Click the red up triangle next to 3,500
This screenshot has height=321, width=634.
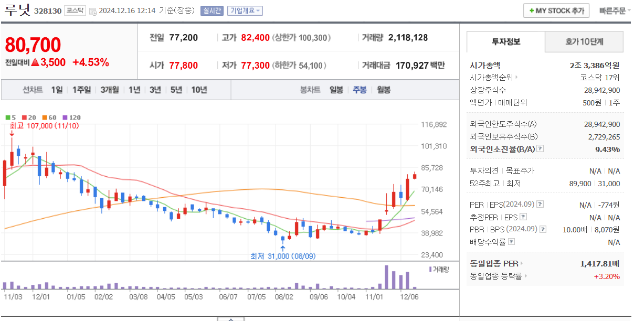(x=35, y=62)
